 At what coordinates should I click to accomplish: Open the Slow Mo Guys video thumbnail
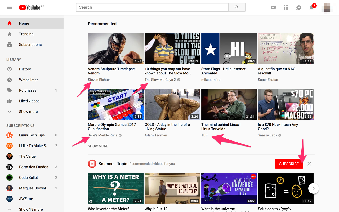point(172,48)
